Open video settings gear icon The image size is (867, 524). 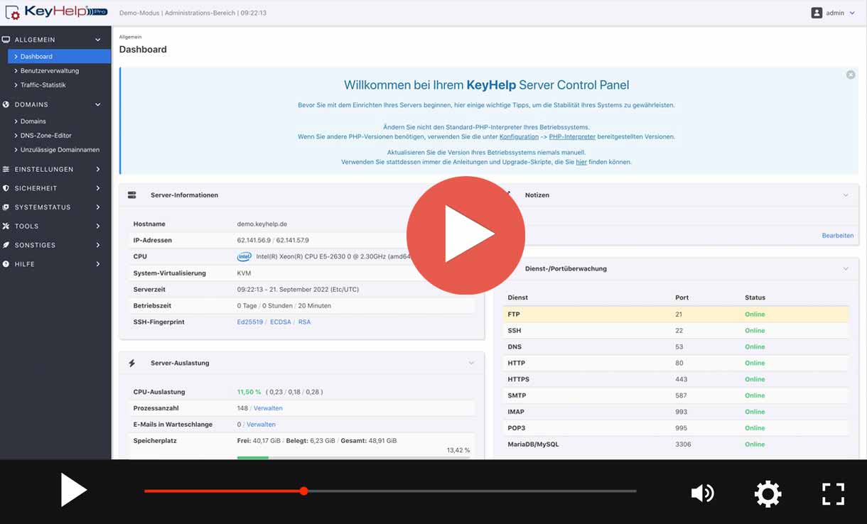pos(768,493)
